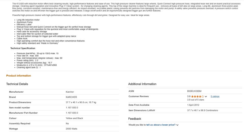
Task: Click the '1 April 2012' date value
Action: 193,105
